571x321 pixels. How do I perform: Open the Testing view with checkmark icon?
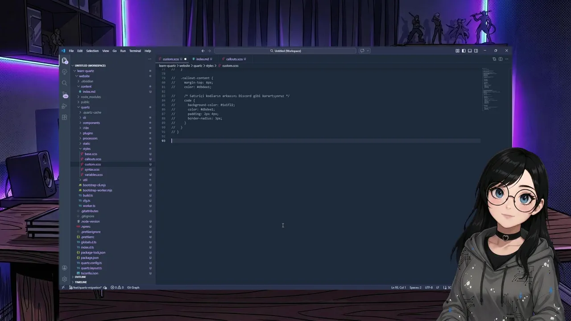pyautogui.click(x=65, y=72)
